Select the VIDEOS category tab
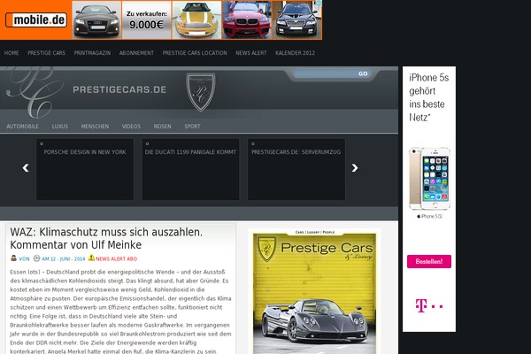The width and height of the screenshot is (531, 354). click(x=131, y=127)
